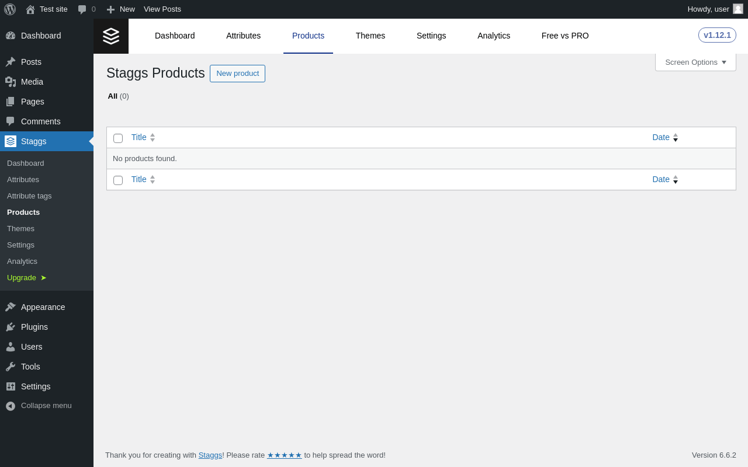Click the five-star rating link

(x=284, y=455)
